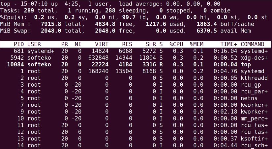Click the %CPU column header
The height and width of the screenshot is (149, 272).
[176, 44]
